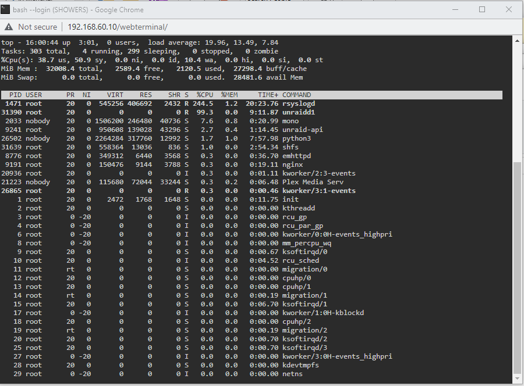Click the %CPU column header

coord(205,95)
